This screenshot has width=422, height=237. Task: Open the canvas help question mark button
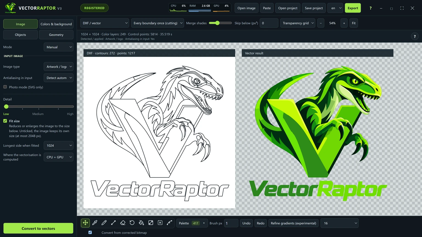(x=415, y=36)
